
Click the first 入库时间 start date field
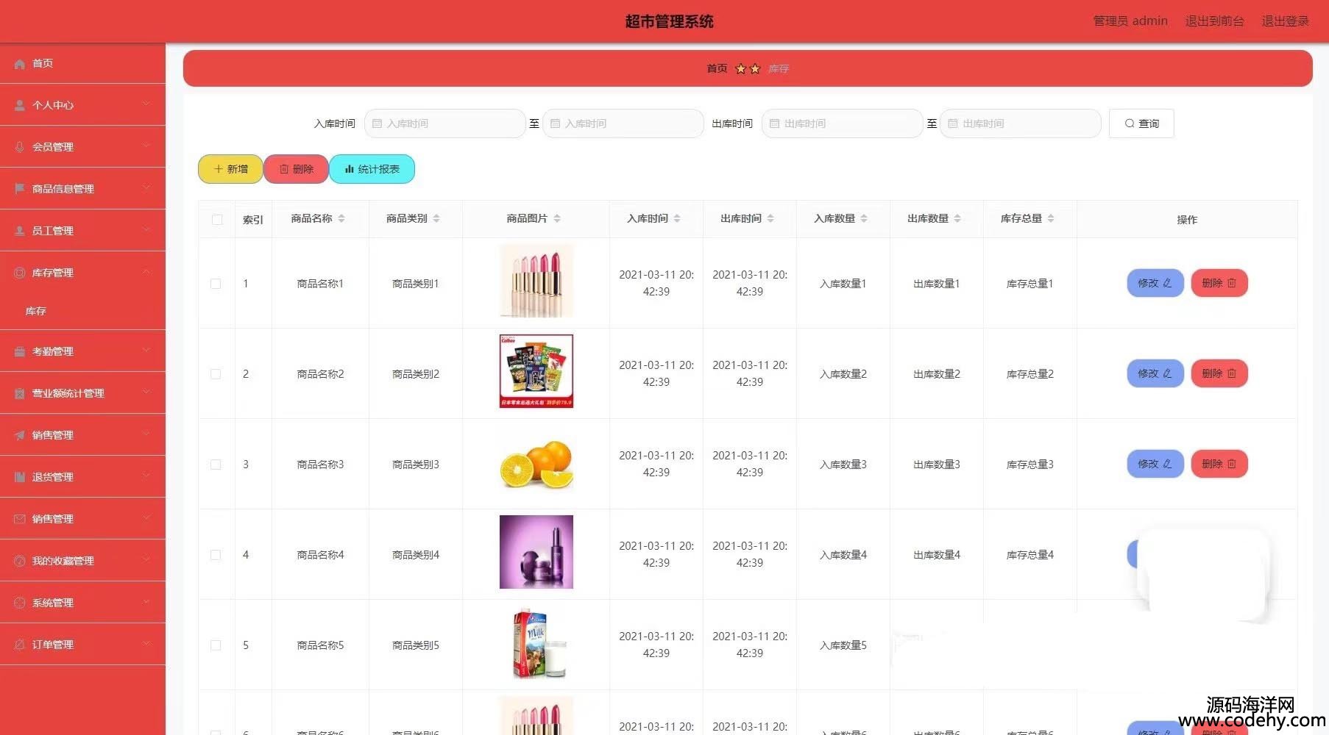[x=444, y=123]
